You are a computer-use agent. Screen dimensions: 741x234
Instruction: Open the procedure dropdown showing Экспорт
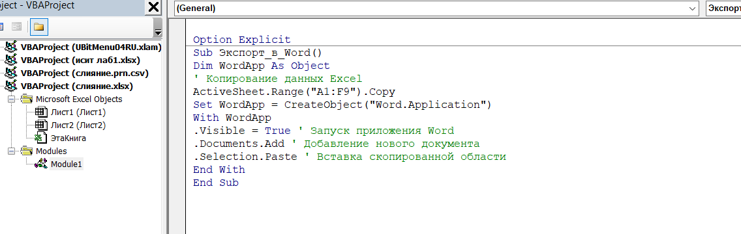[723, 8]
